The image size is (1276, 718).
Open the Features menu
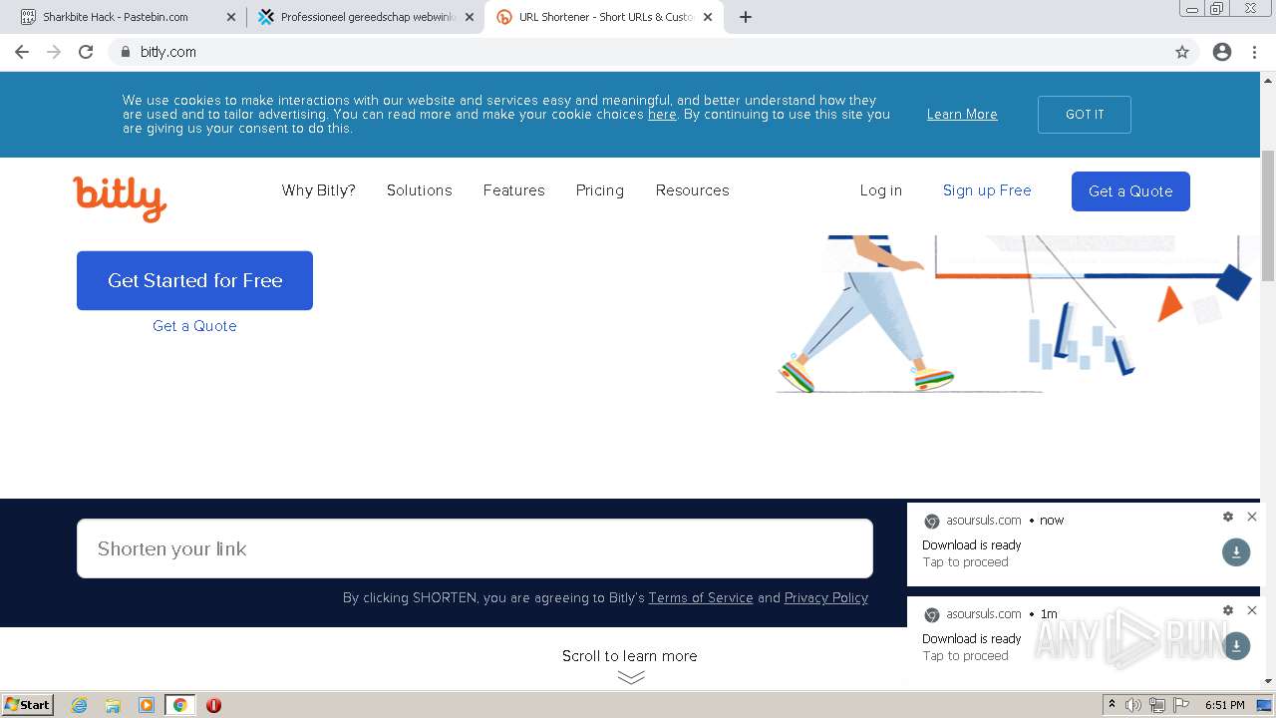pyautogui.click(x=514, y=190)
